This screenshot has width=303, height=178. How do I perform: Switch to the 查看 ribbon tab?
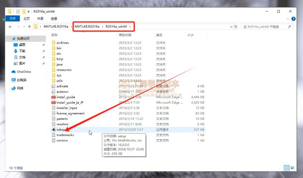point(54,19)
